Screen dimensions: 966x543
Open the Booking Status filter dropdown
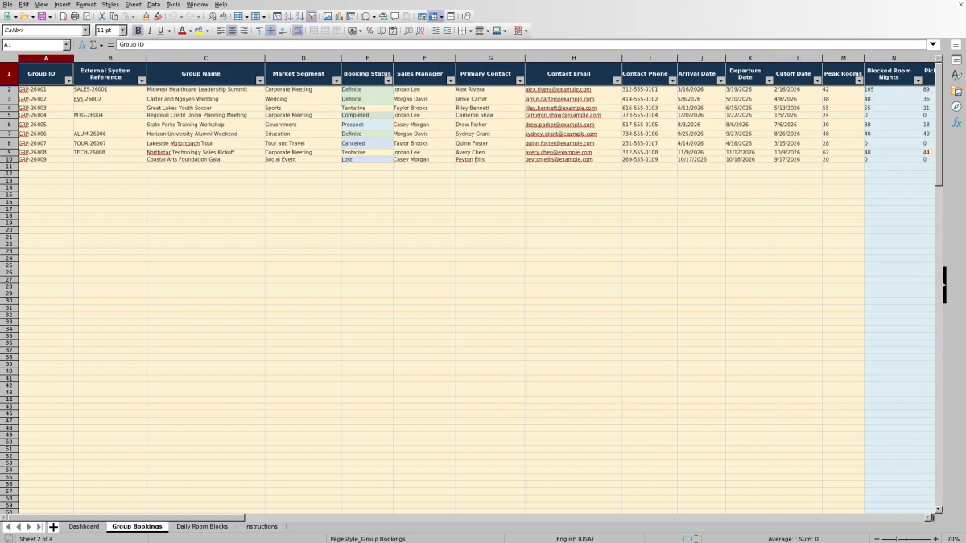[388, 80]
